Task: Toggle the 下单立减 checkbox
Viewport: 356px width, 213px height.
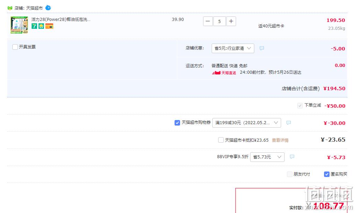Action: tap(300, 106)
